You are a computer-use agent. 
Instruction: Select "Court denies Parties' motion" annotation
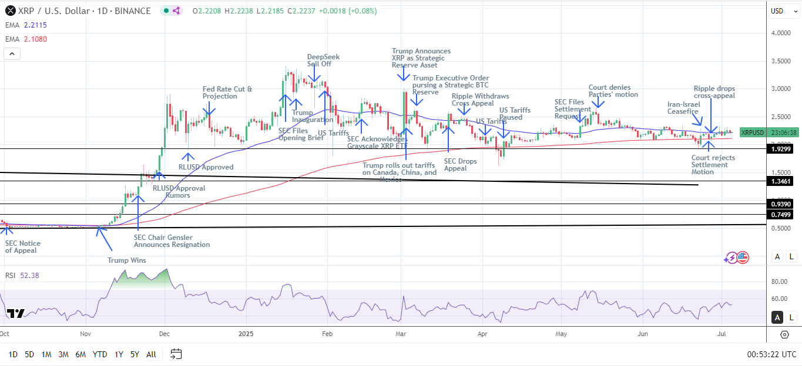(613, 91)
